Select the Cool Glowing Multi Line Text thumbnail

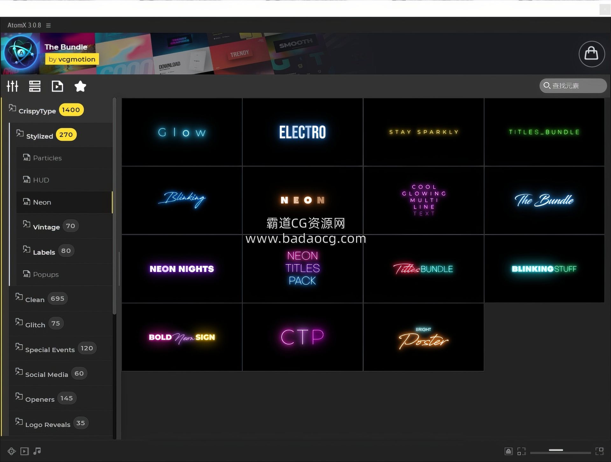click(424, 200)
